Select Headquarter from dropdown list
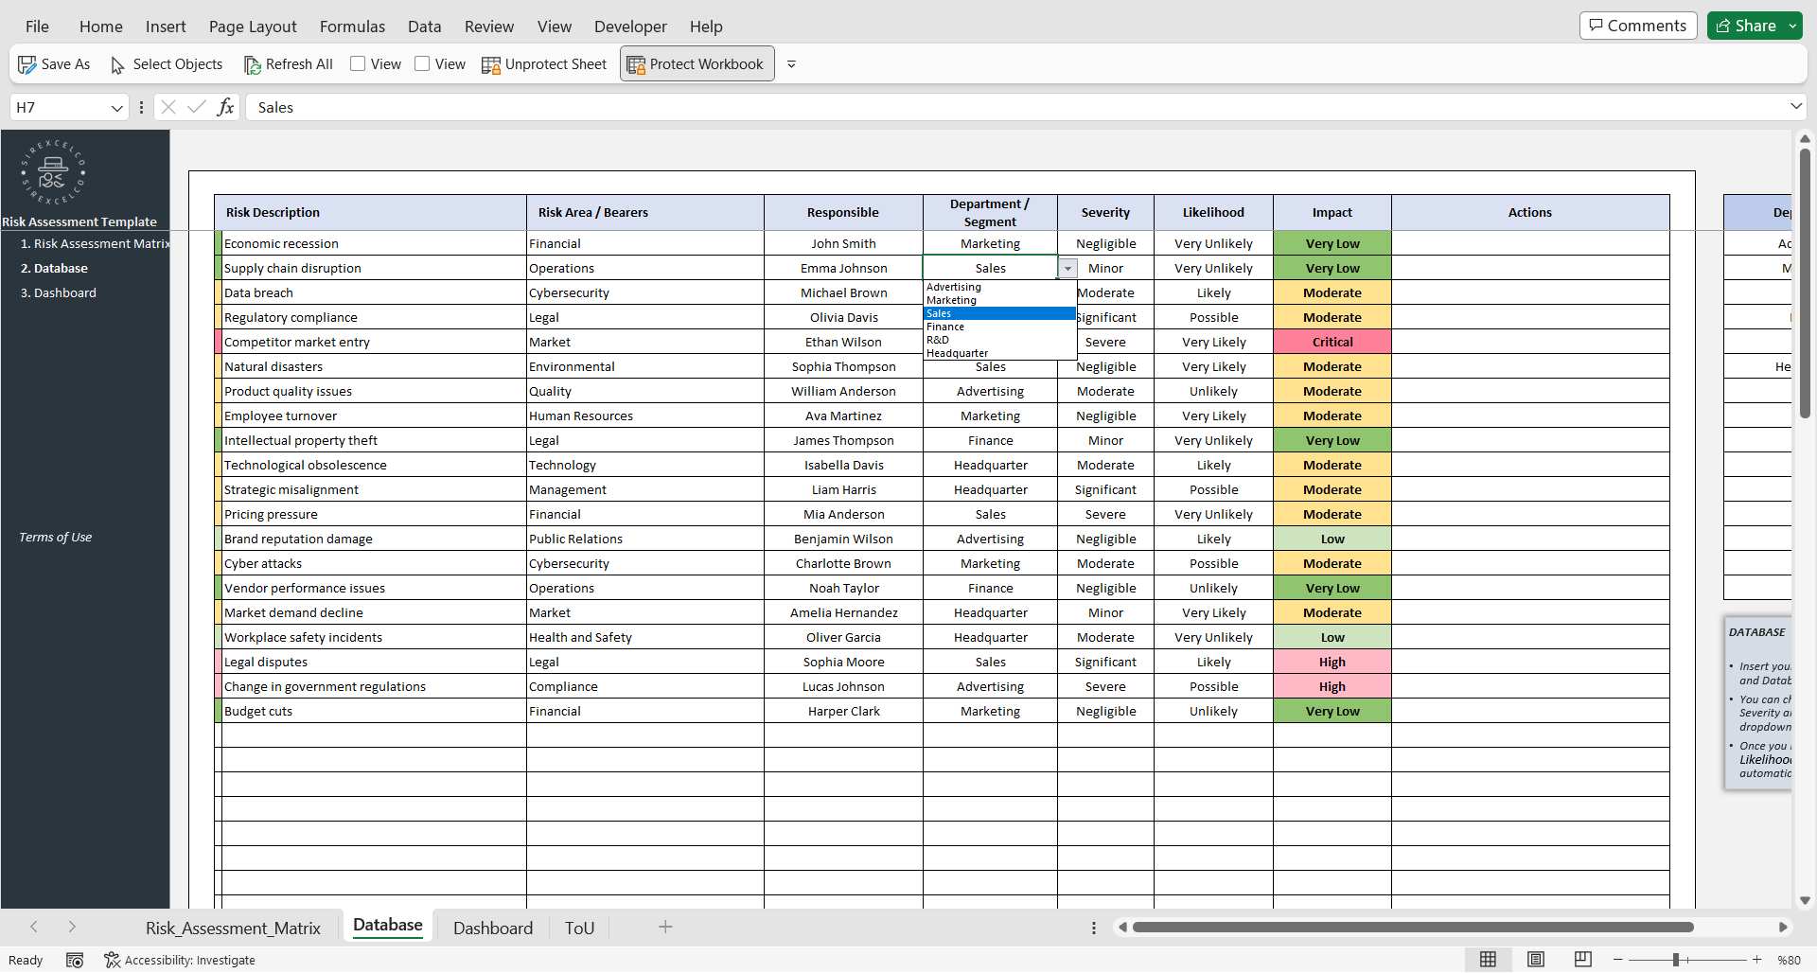The width and height of the screenshot is (1817, 973). pyautogui.click(x=999, y=353)
